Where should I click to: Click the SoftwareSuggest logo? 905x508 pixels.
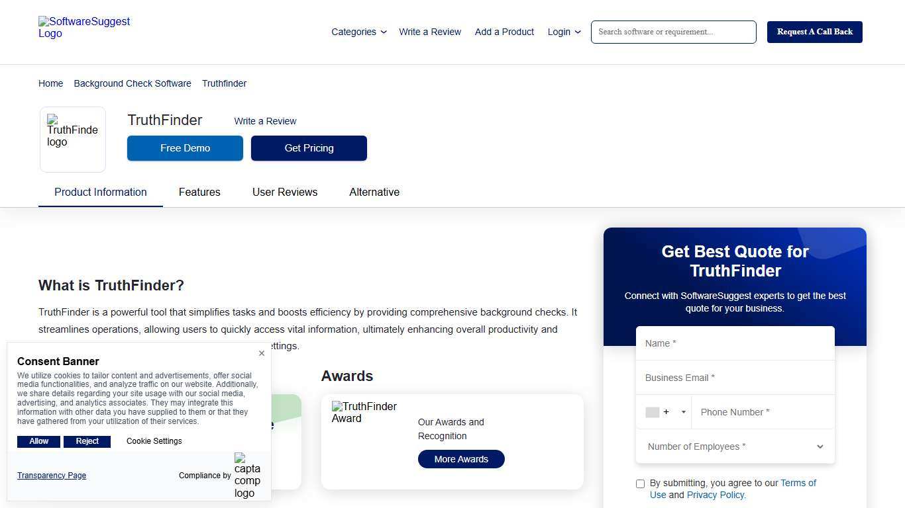(84, 27)
